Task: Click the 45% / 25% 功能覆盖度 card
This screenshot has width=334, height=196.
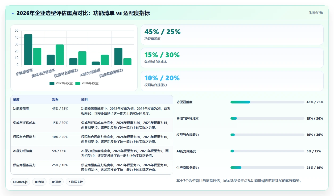Action: [232, 35]
